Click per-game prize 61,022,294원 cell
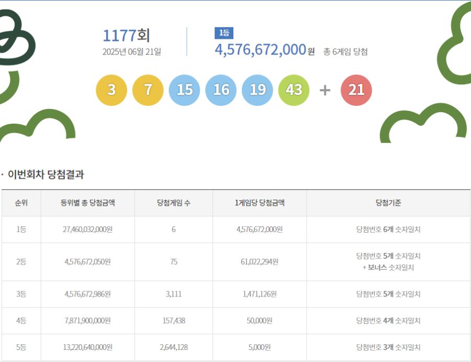 click(x=260, y=262)
